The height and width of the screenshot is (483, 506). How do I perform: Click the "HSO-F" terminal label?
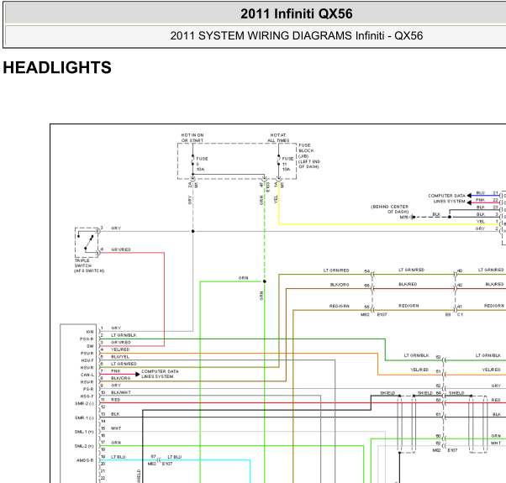[x=87, y=396]
